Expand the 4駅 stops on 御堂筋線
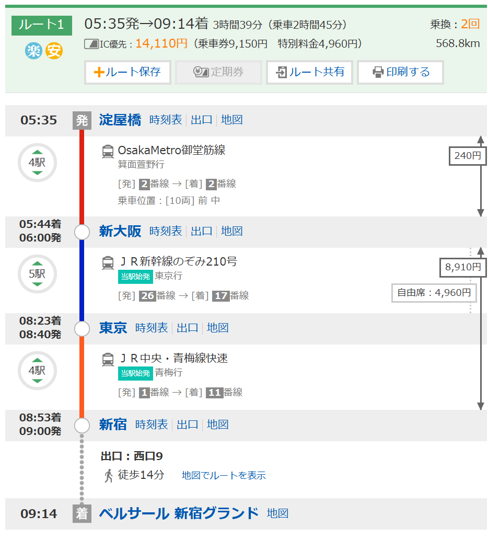Viewport: 488px width, 539px height. [x=37, y=163]
